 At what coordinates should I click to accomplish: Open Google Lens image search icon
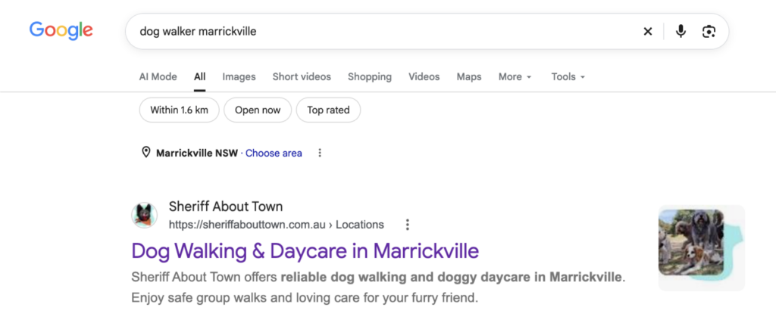(709, 32)
